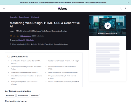Viewport: 131px width, 104px height.
Task: Click the course subtitle text
Action: click(38, 31)
